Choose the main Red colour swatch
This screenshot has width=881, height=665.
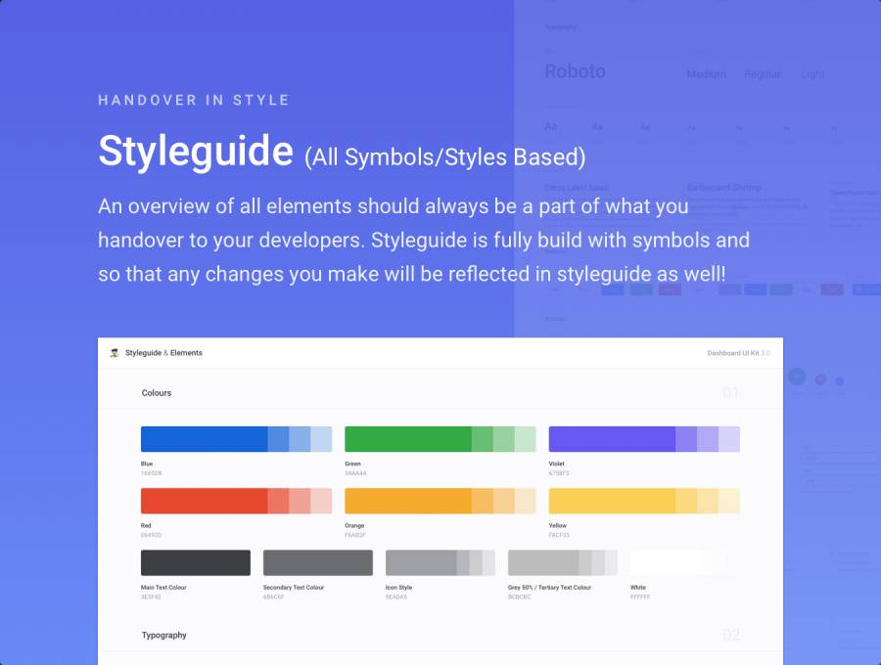point(204,501)
